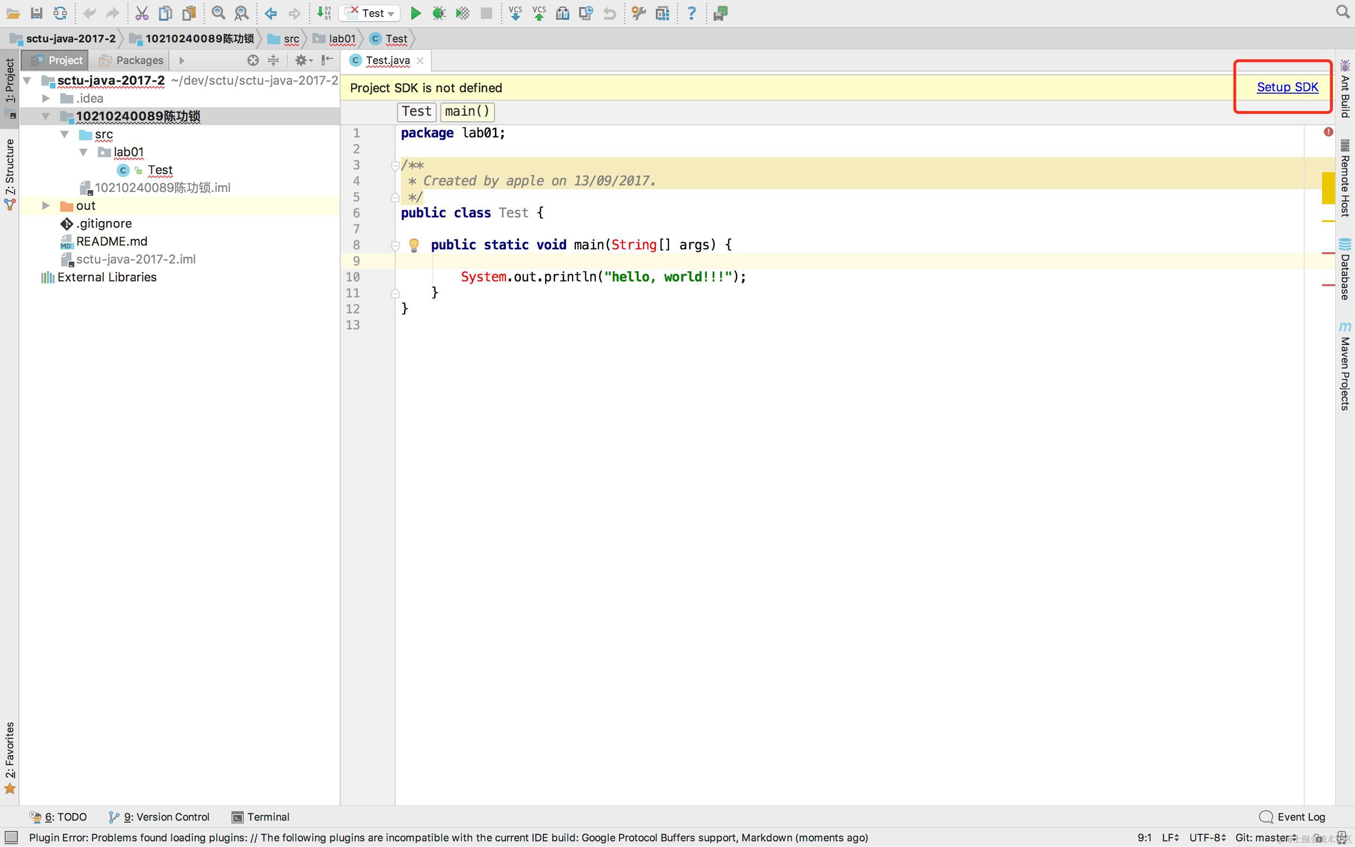Image resolution: width=1355 pixels, height=847 pixels.
Task: Expand the out folder
Action: (x=46, y=206)
